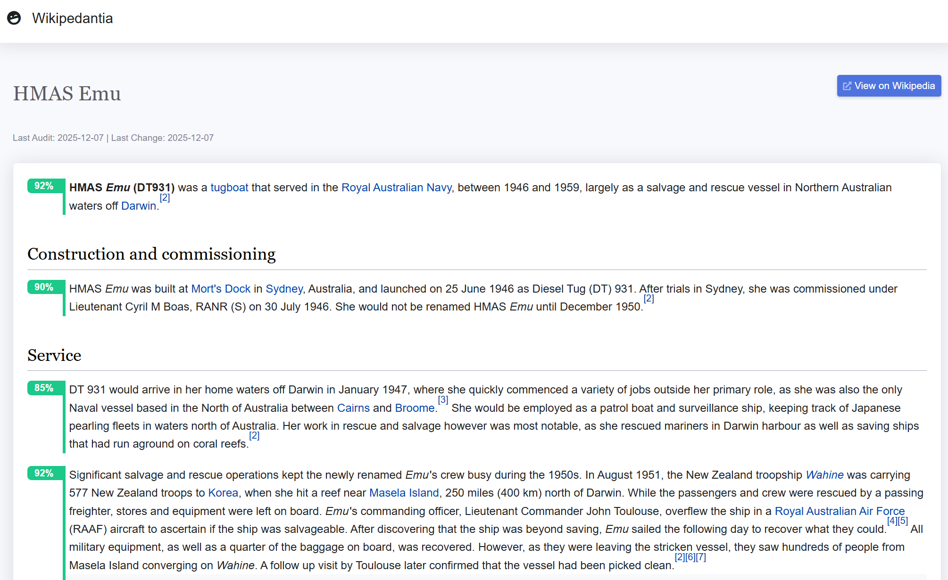This screenshot has height=580, width=948.
Task: Open the Royal Australian Navy link
Action: click(x=396, y=188)
